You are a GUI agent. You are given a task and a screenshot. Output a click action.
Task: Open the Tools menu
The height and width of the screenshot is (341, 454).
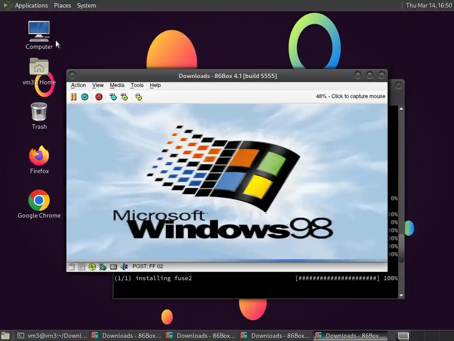[137, 85]
